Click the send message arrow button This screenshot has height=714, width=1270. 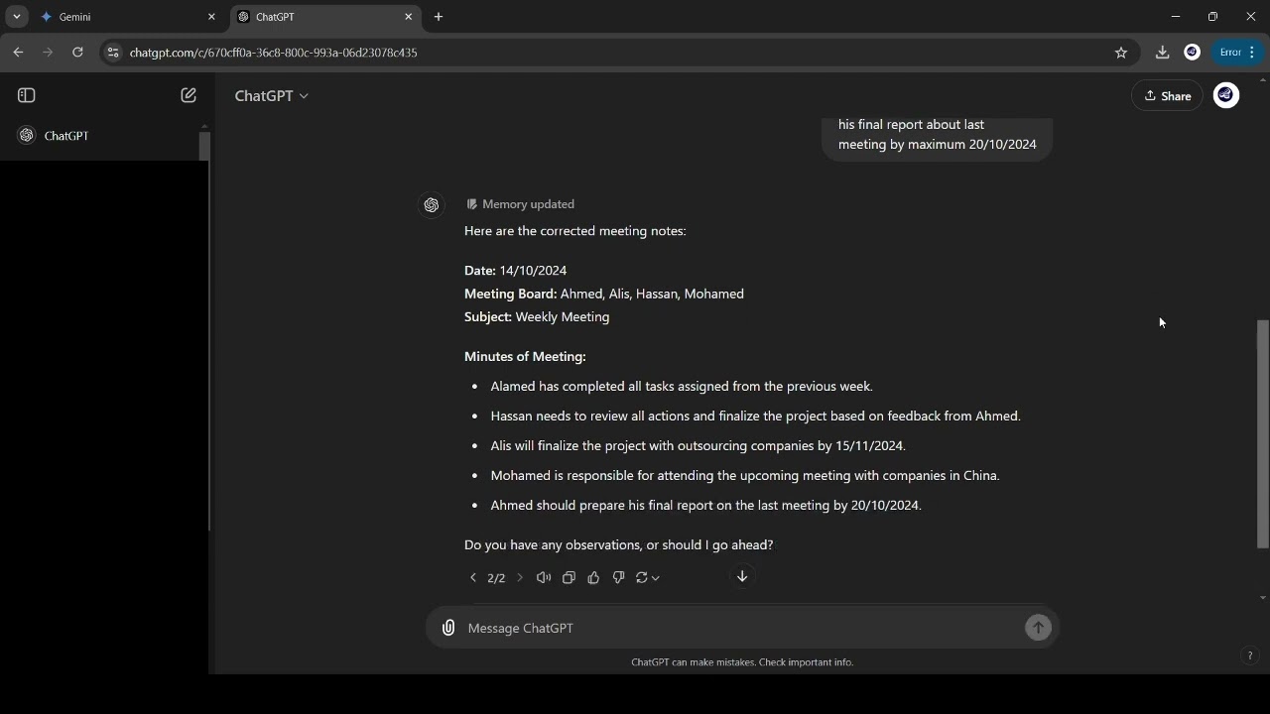point(1038,628)
